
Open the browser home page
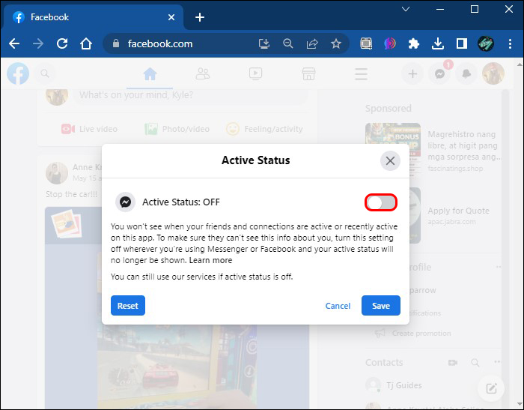coord(86,43)
